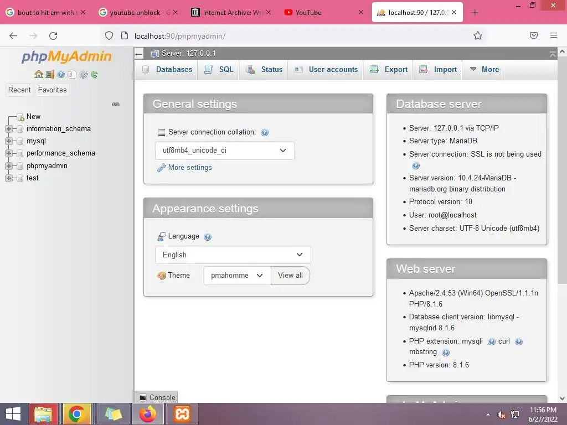This screenshot has height=425, width=567.
Task: Click help icon next to mbstring extension
Action: (x=446, y=353)
